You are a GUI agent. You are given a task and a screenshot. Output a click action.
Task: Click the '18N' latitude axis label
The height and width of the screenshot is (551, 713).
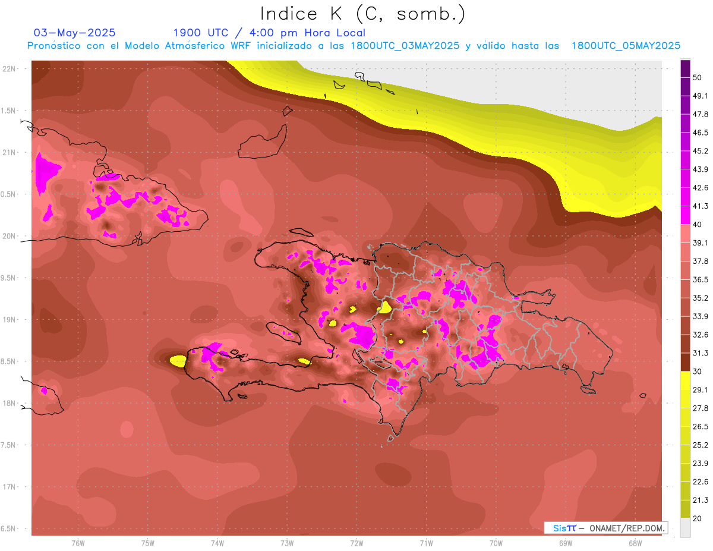coord(9,403)
